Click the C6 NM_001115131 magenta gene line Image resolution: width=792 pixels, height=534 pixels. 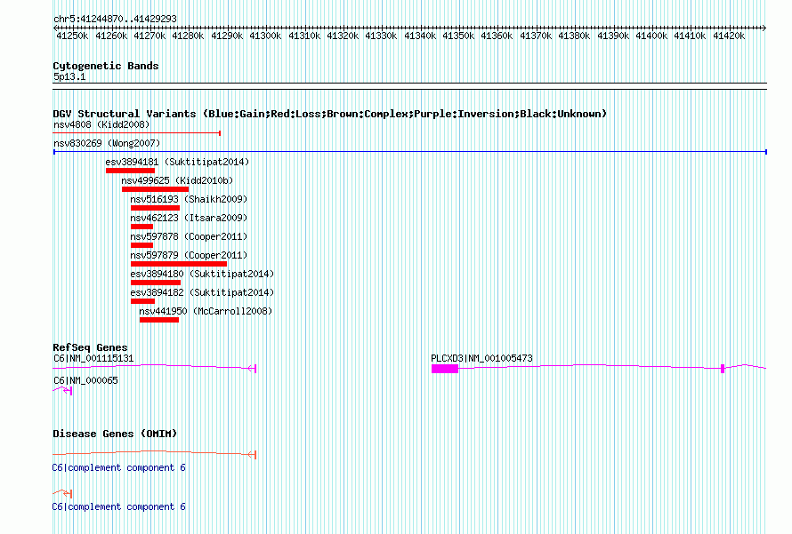(x=155, y=367)
